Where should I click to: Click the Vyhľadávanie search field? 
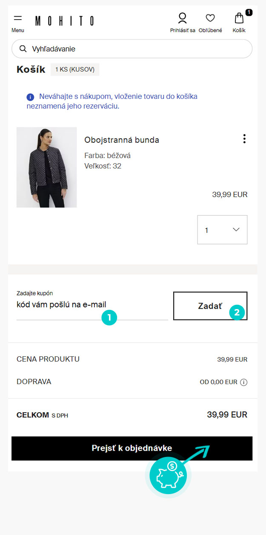(x=136, y=49)
